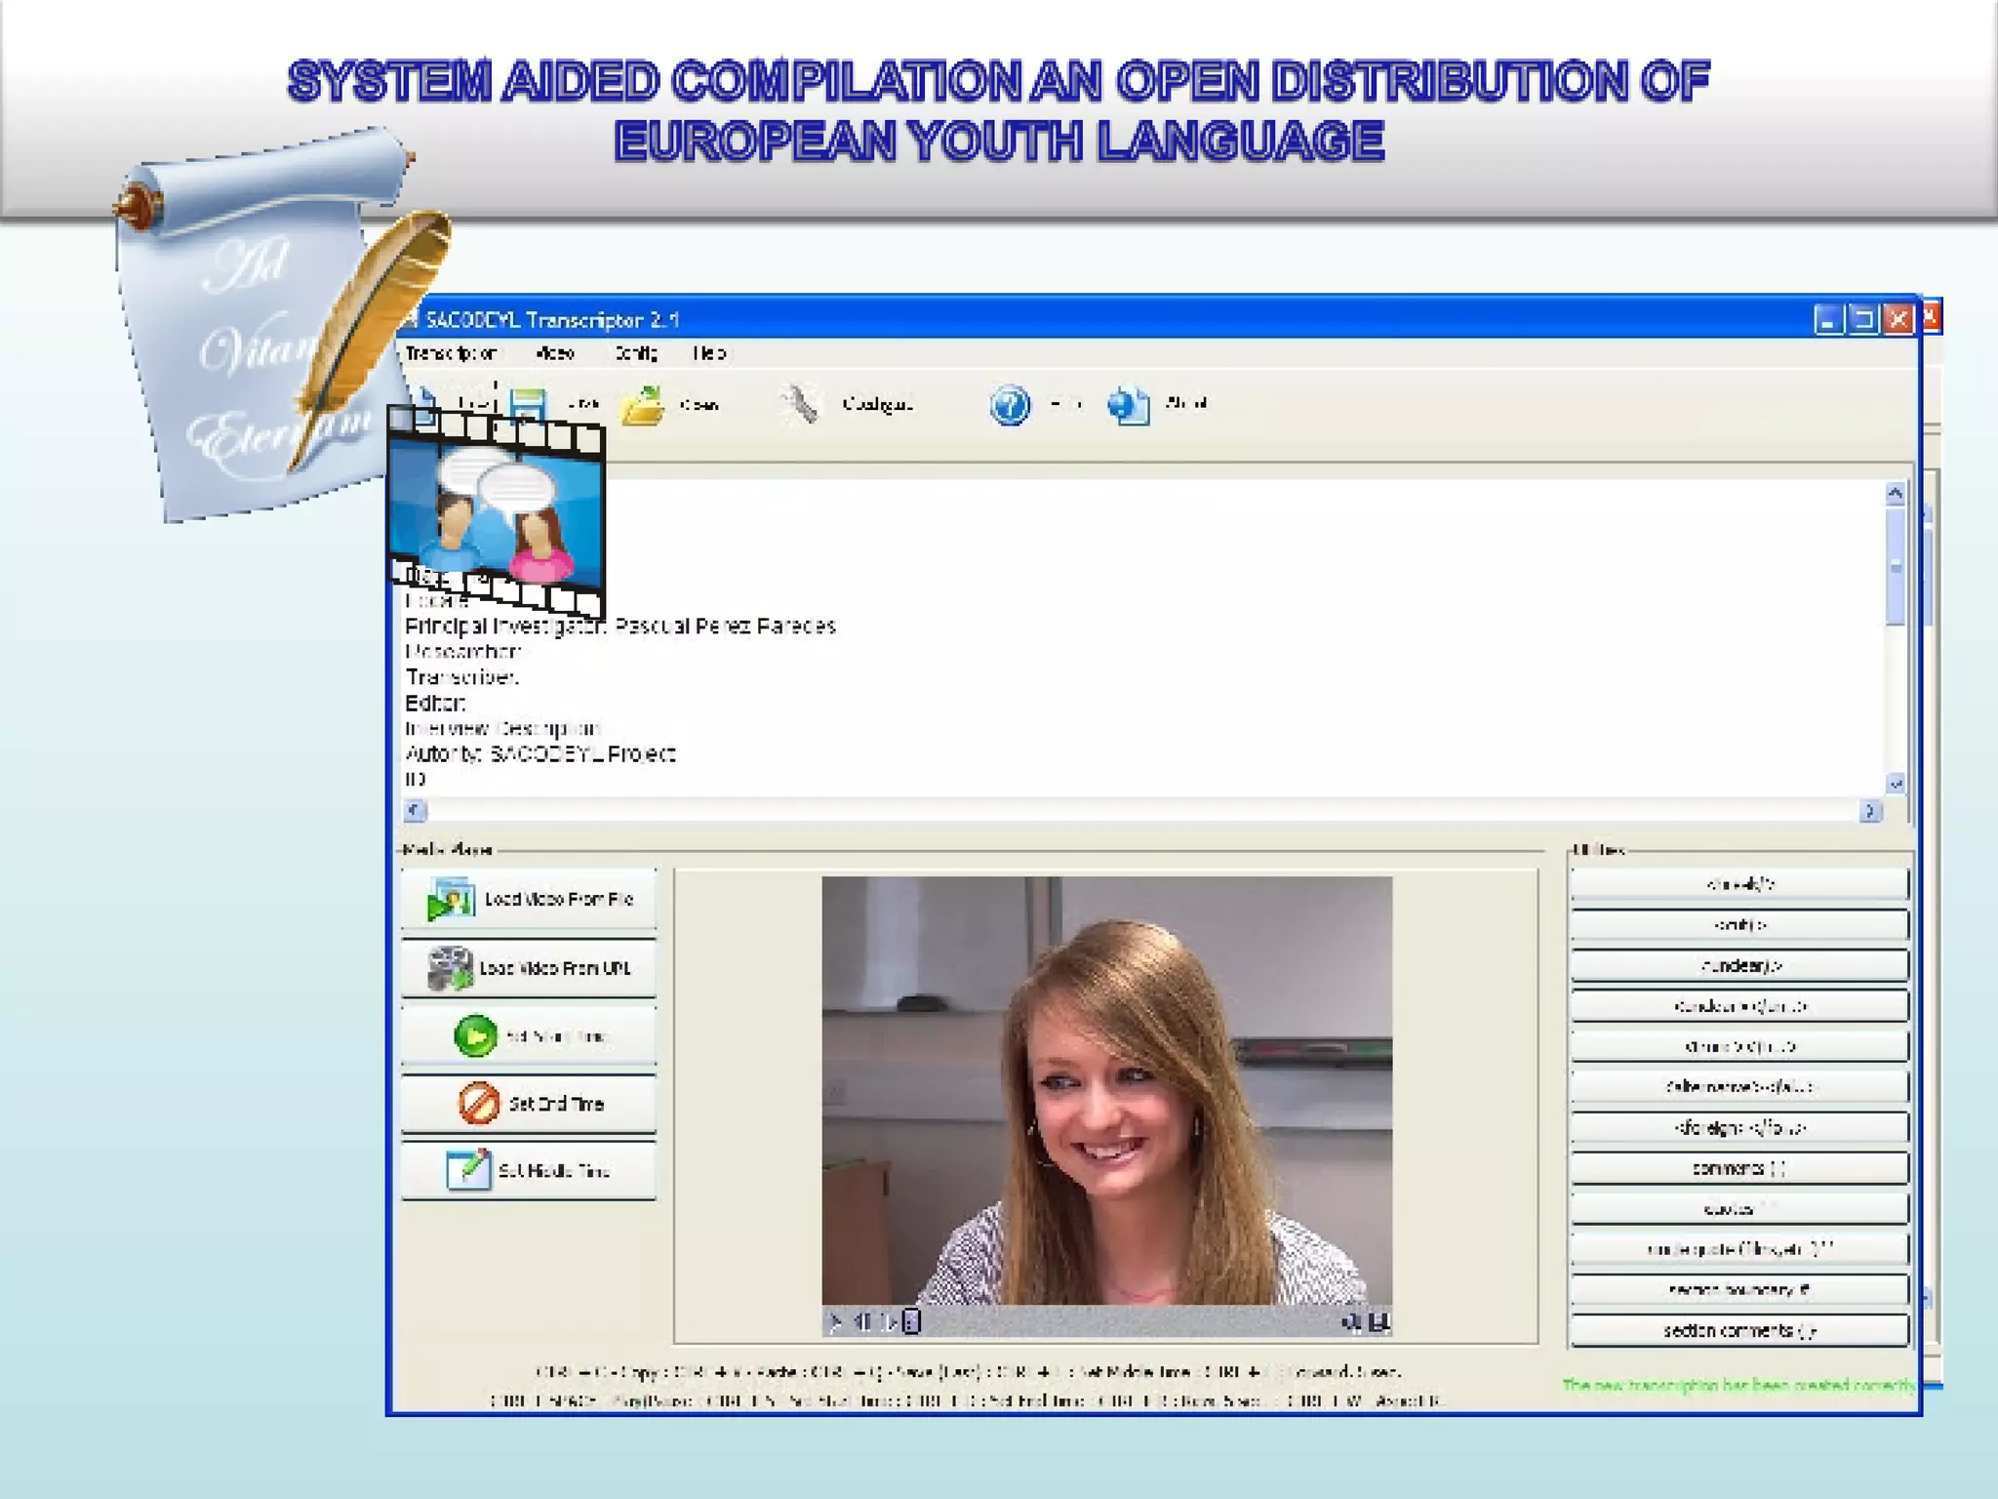The width and height of the screenshot is (1998, 1499).
Task: Click the text area scroll down arrow
Action: [1895, 783]
